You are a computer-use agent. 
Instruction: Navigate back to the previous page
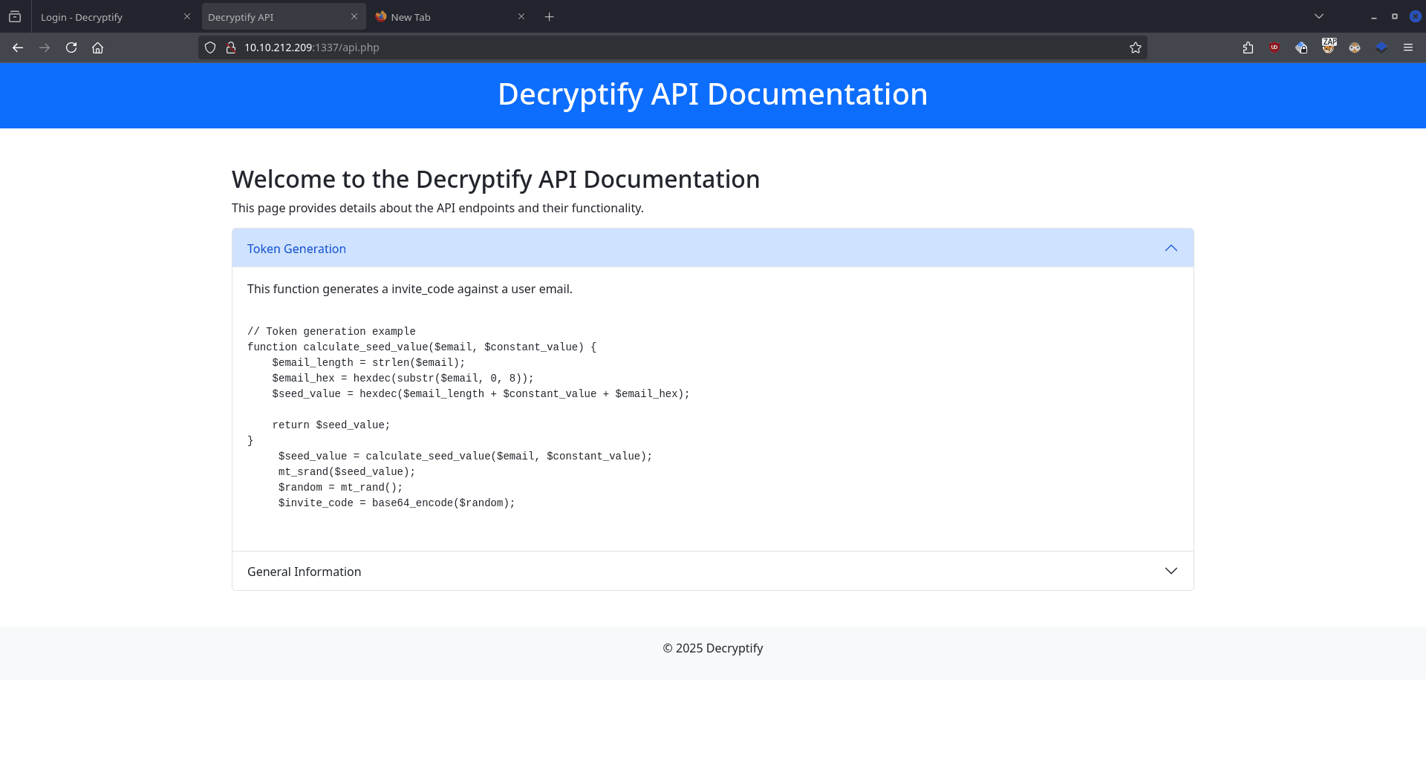click(18, 48)
